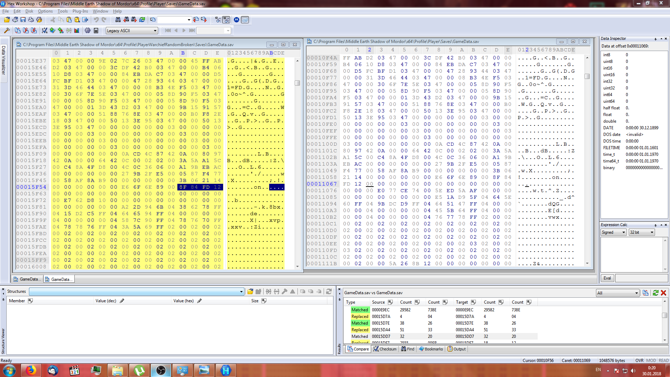Image resolution: width=670 pixels, height=377 pixels.
Task: Click the Compare files icon in second toolbar
Action: point(18,31)
